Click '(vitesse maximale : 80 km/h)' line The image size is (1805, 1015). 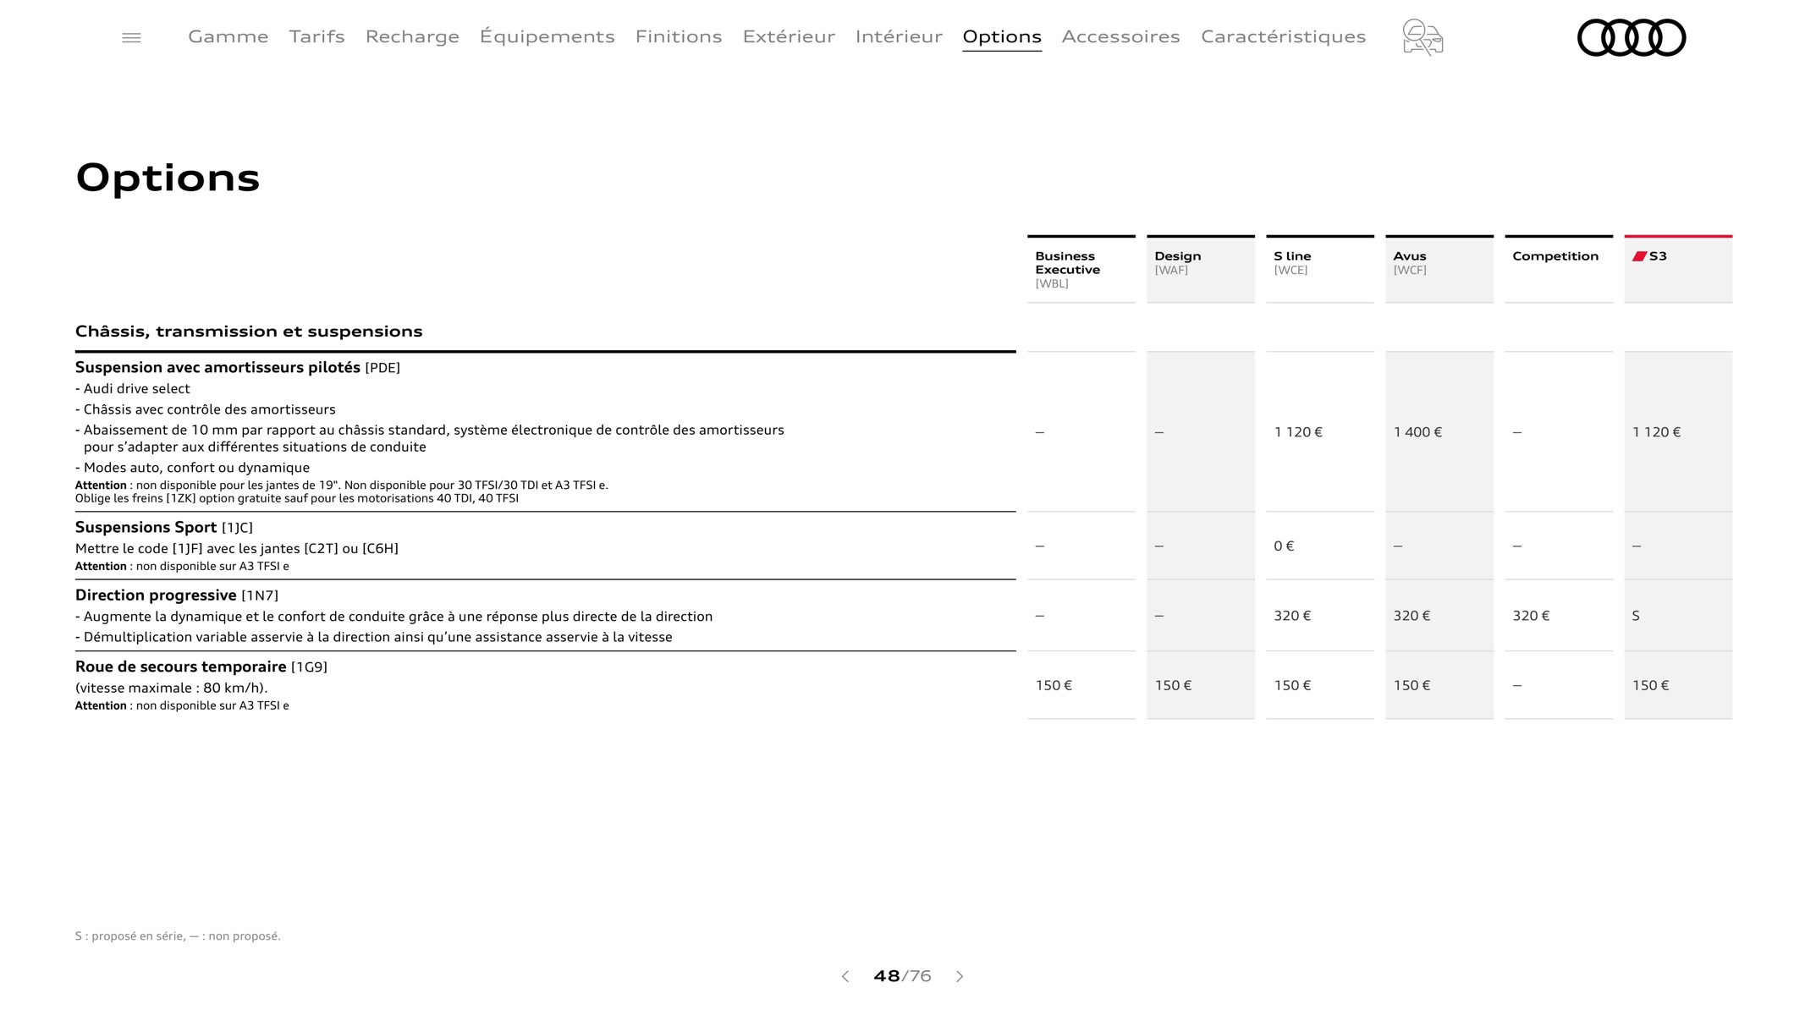172,689
